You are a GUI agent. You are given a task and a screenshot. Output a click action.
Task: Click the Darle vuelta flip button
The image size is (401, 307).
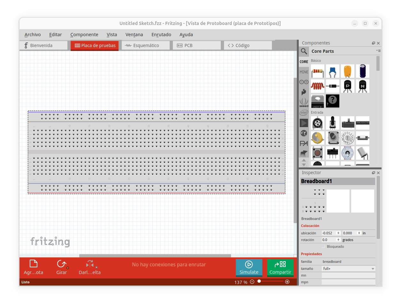coord(90,268)
